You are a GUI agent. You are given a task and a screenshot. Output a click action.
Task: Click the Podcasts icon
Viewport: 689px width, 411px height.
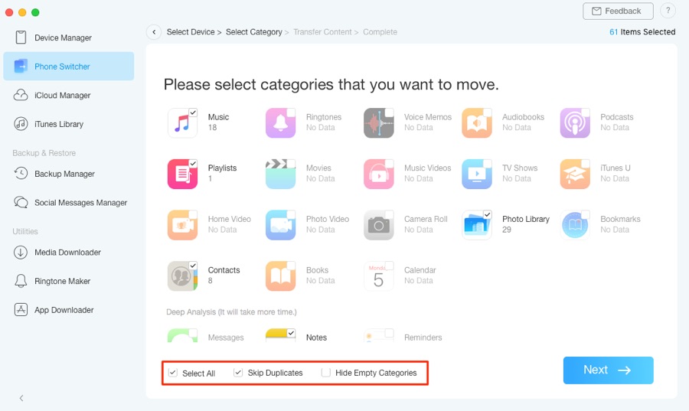[x=575, y=123]
